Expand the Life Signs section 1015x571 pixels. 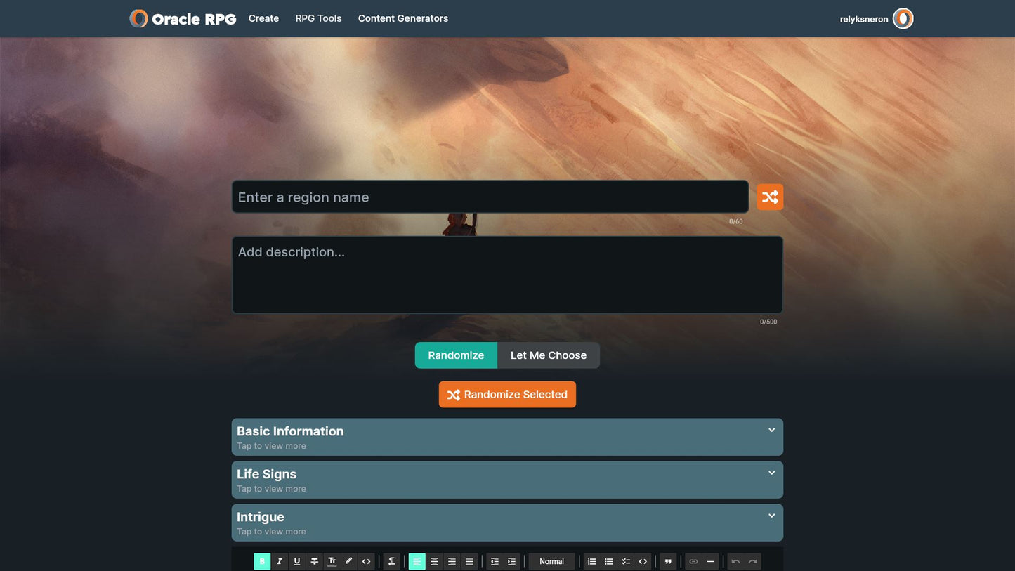[506, 480]
